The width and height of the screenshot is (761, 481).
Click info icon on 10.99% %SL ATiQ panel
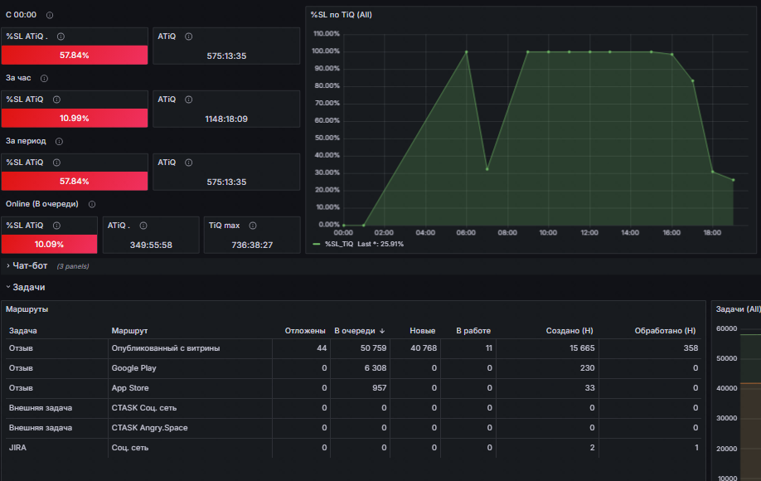(56, 100)
